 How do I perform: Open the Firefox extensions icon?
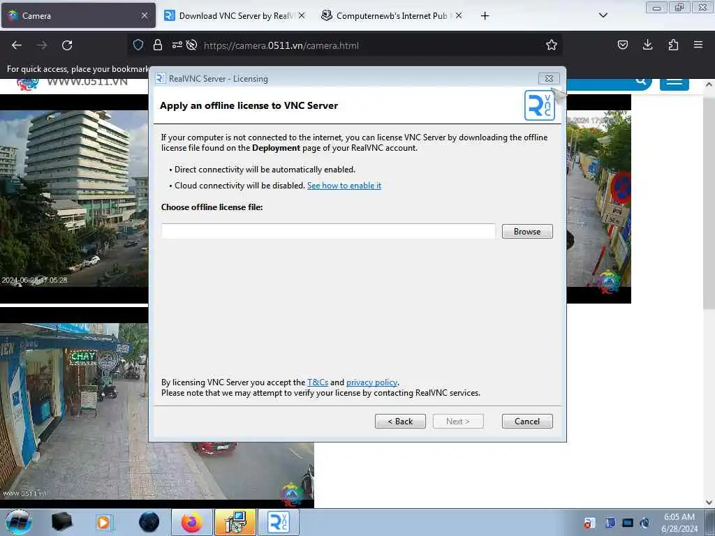[673, 45]
